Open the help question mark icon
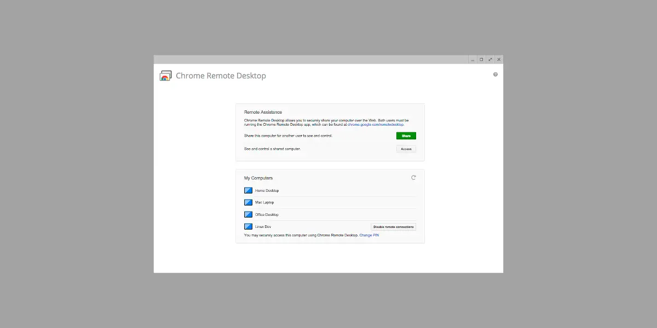This screenshot has width=657, height=328. point(495,74)
